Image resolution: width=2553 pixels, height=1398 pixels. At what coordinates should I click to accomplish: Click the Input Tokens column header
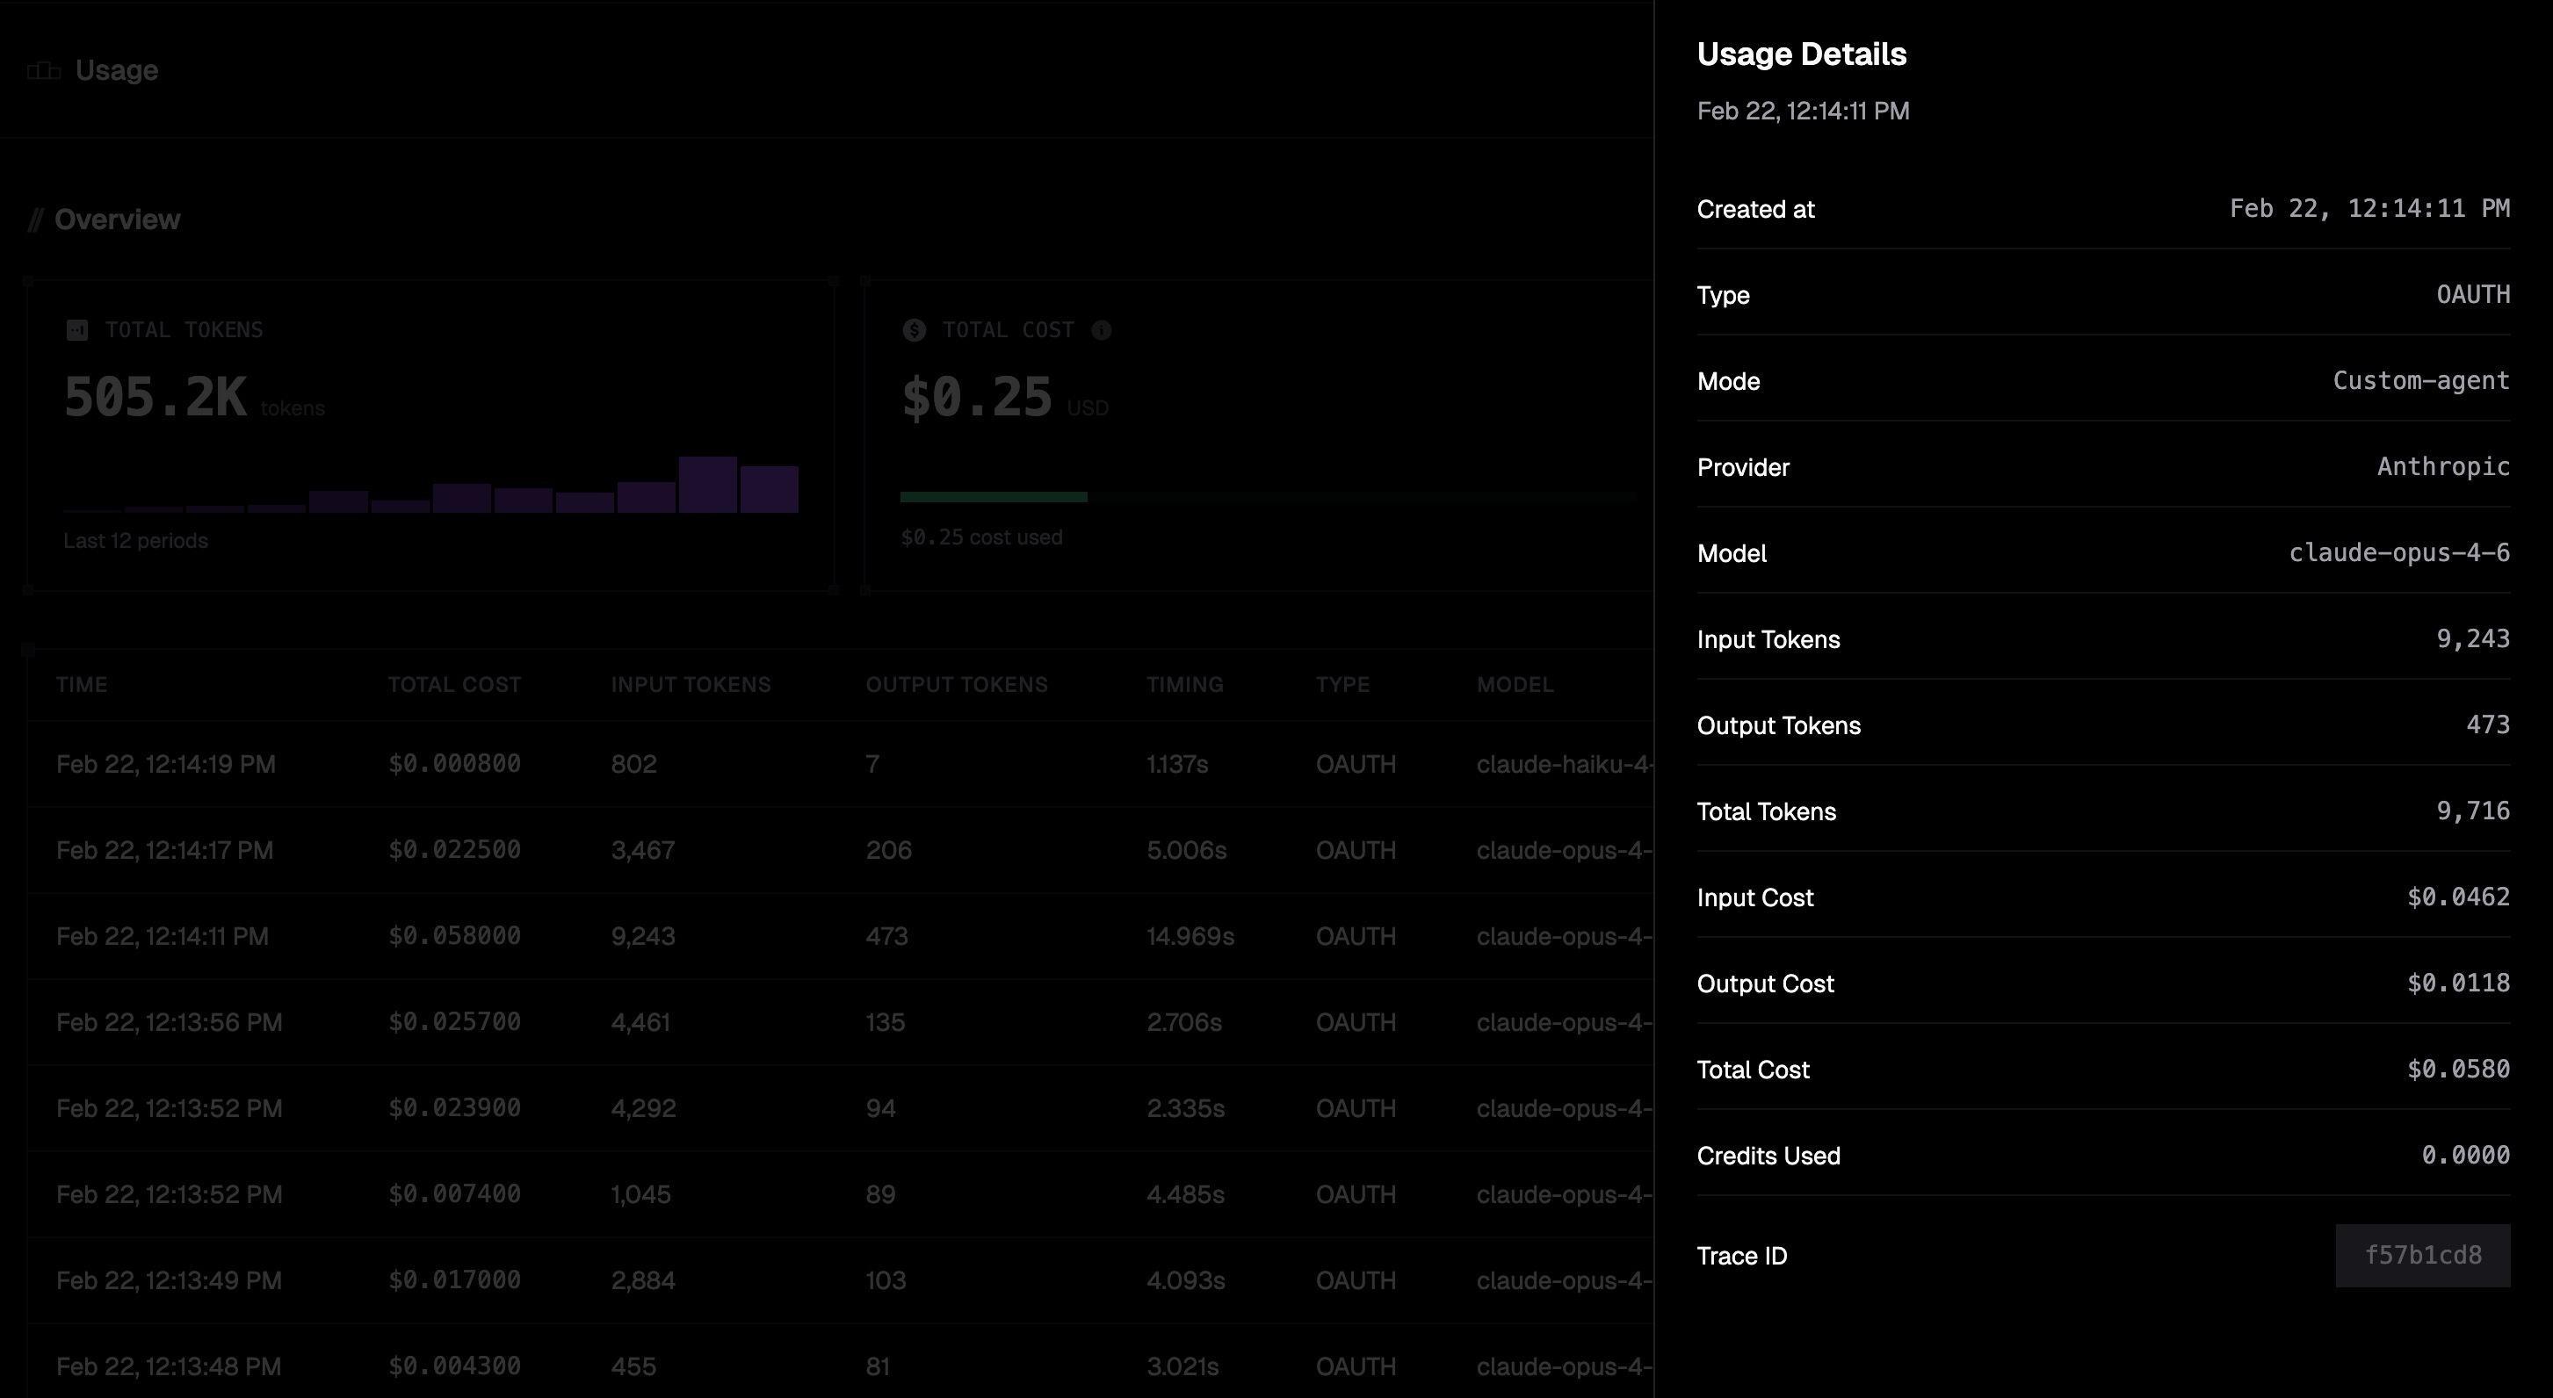(x=690, y=685)
